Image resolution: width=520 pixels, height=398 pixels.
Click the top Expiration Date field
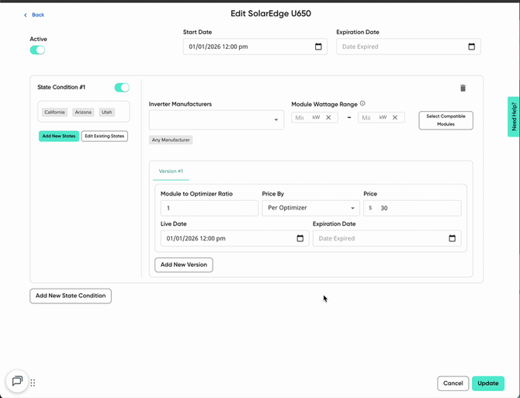click(408, 47)
